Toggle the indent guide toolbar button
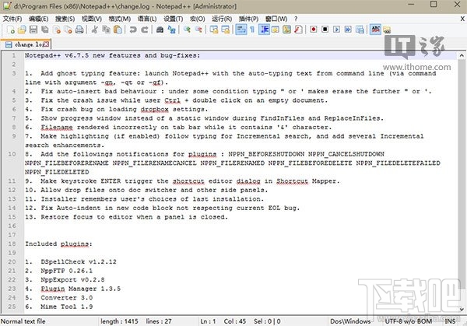Viewport: 467px width, 326px height. [x=264, y=30]
